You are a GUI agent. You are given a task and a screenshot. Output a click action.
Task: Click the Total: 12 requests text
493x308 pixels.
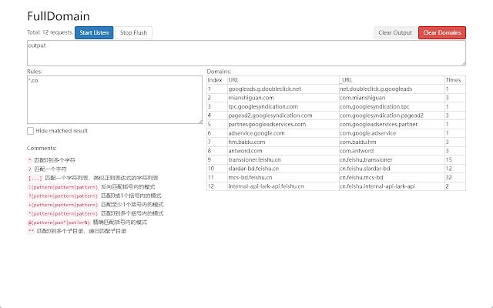(x=50, y=32)
